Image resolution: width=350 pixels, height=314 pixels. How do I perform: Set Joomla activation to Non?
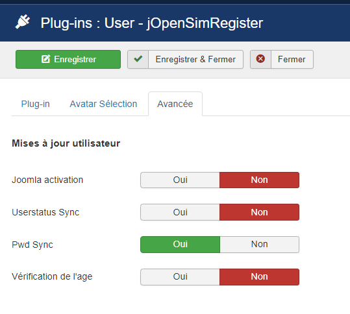coord(259,180)
